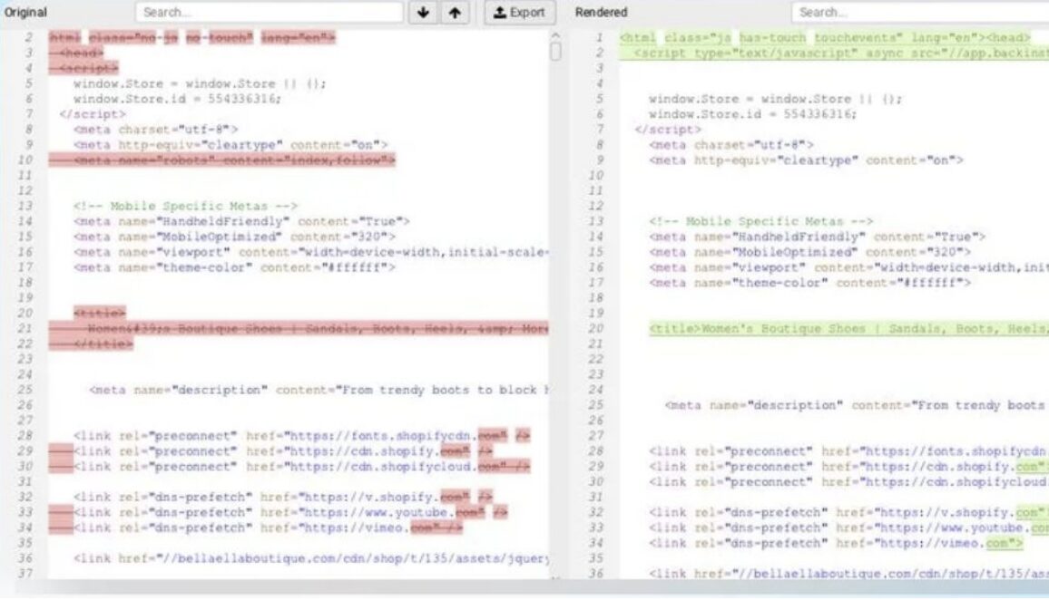Click line number 20 in Rendered gutter
1049x600 pixels.
[x=595, y=329]
